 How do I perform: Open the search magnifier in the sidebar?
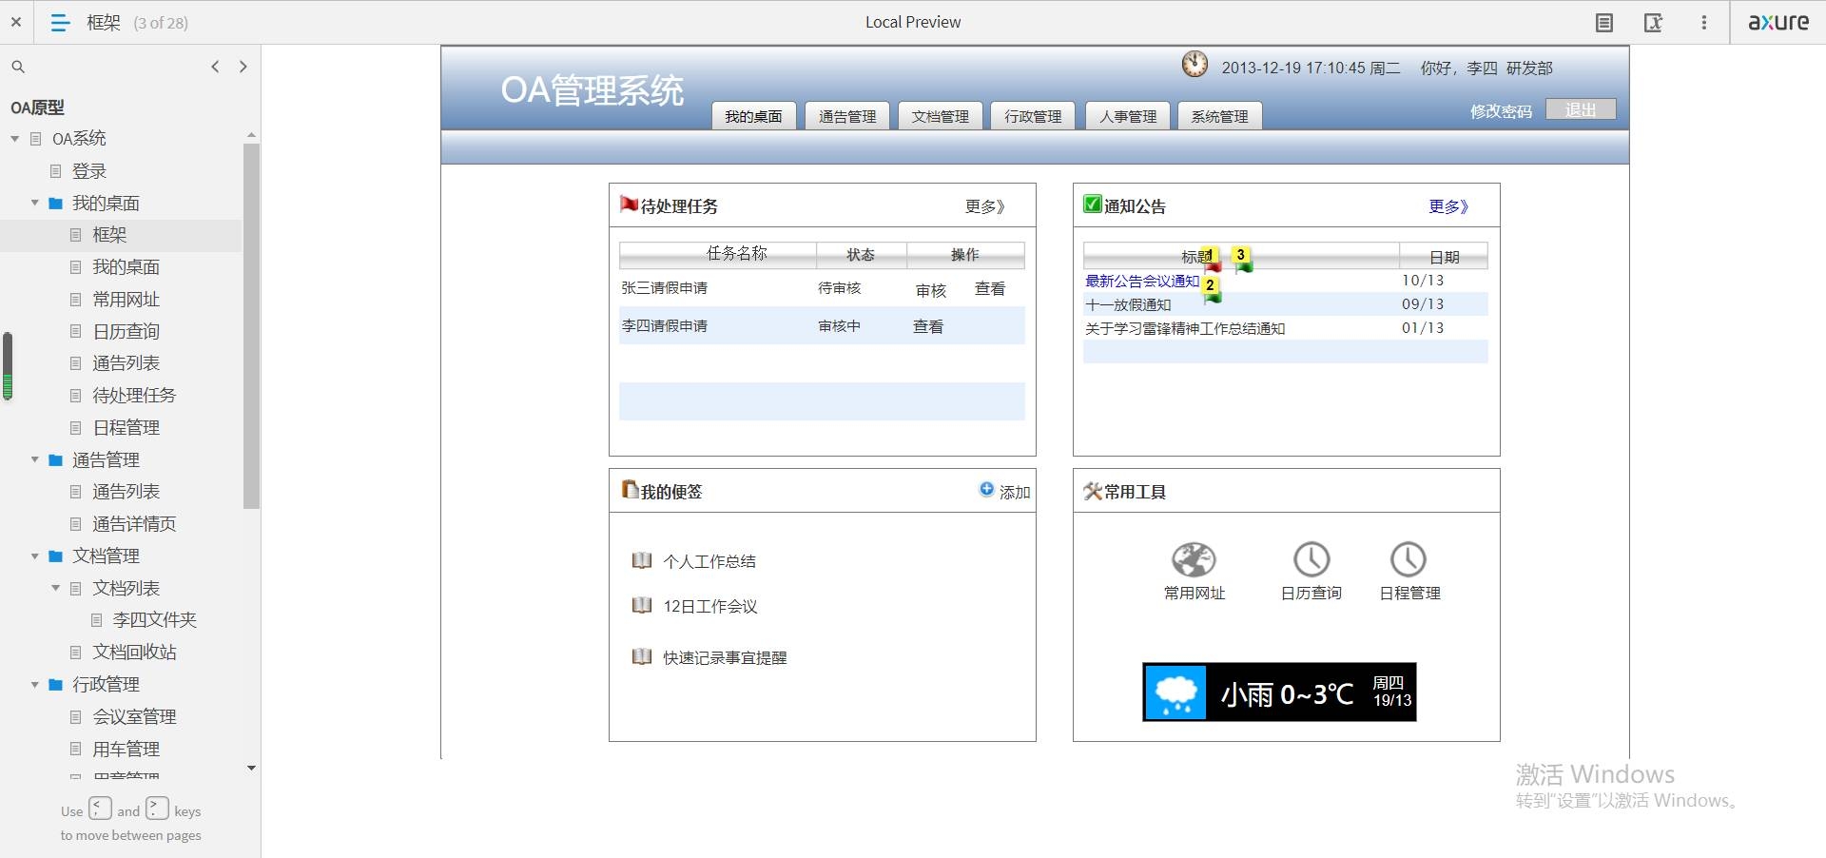coord(18,67)
